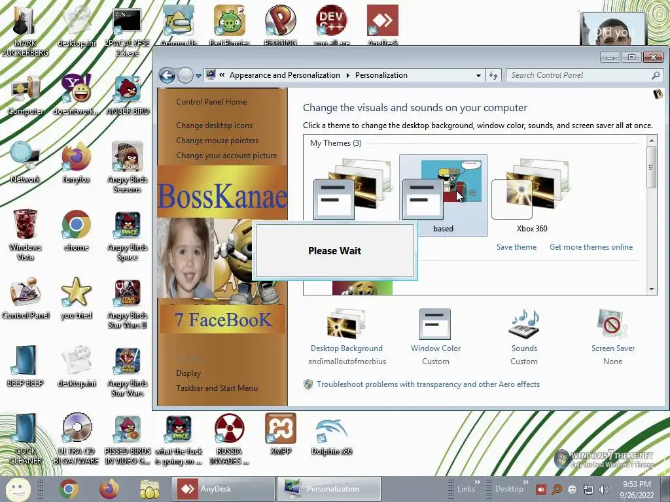Open the PISSED BIRDS IN VIDEO G... icon
The width and height of the screenshot is (670, 502).
pos(127,439)
